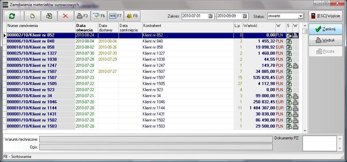This screenshot has width=347, height=162.
Task: Click value 1 484 307,00 cell
Action: pos(259,108)
